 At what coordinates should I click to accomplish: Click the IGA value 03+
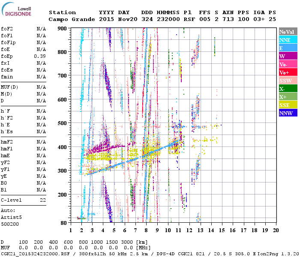coord(259,19)
